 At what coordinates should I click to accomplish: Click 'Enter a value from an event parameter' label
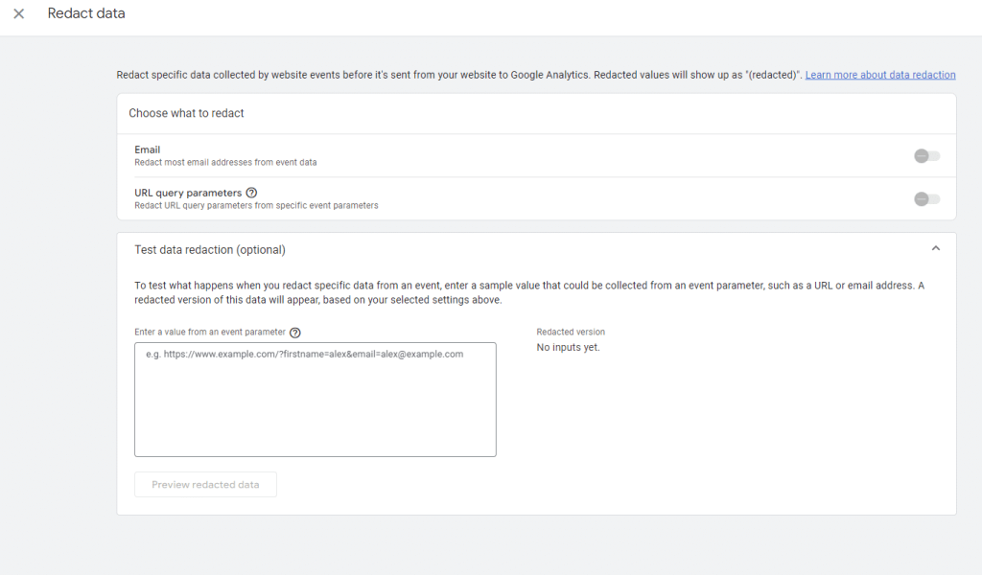pyautogui.click(x=210, y=332)
